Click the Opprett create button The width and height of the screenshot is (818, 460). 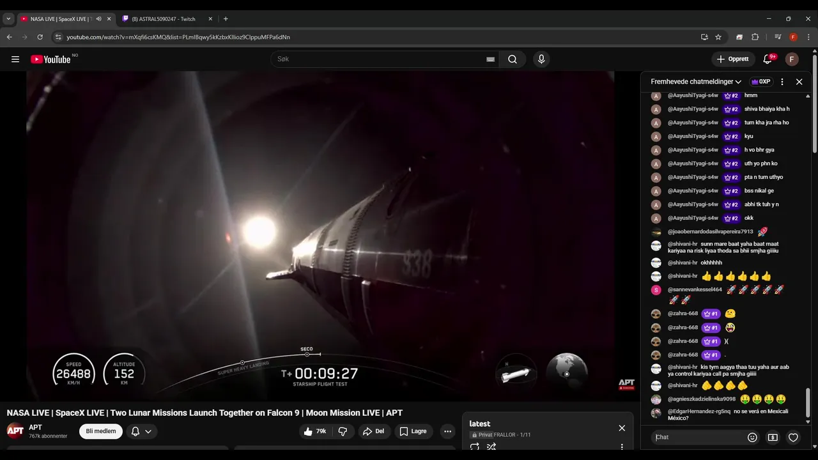733,59
